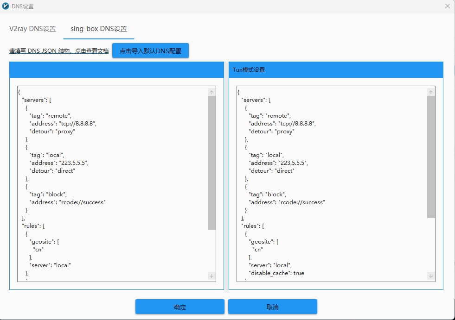Click the up arrow of the Tun editor scrollbar
The height and width of the screenshot is (320, 455).
tap(430, 91)
